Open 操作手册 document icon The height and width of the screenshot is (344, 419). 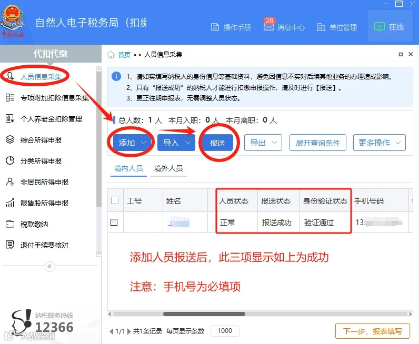[x=215, y=27]
